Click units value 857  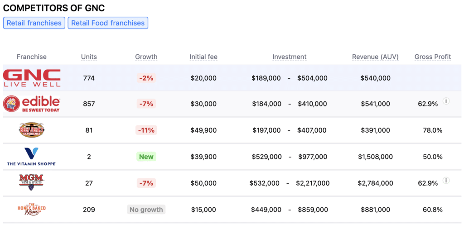89,104
